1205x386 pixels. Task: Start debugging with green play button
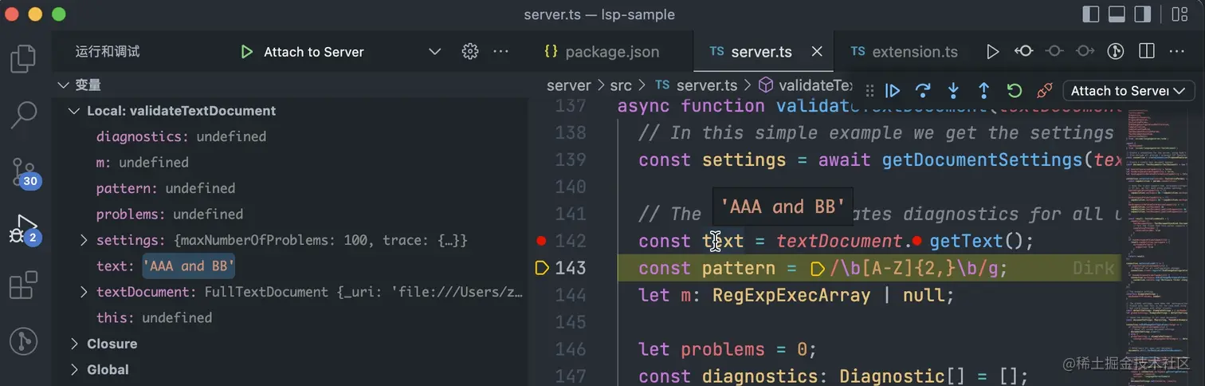click(x=246, y=52)
